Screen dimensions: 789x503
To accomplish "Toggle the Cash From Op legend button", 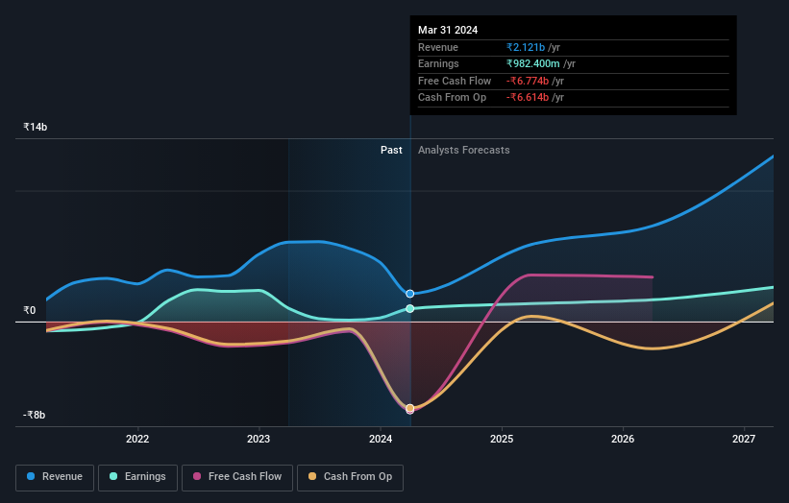I will coord(350,477).
